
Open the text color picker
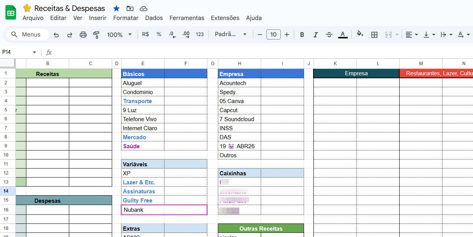tap(342, 35)
